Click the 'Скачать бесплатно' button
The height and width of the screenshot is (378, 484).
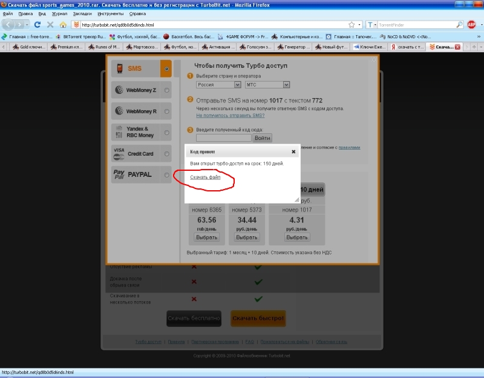[194, 319]
